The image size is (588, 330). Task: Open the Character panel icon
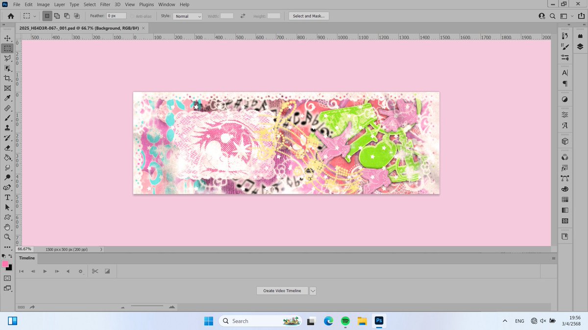coord(565,72)
